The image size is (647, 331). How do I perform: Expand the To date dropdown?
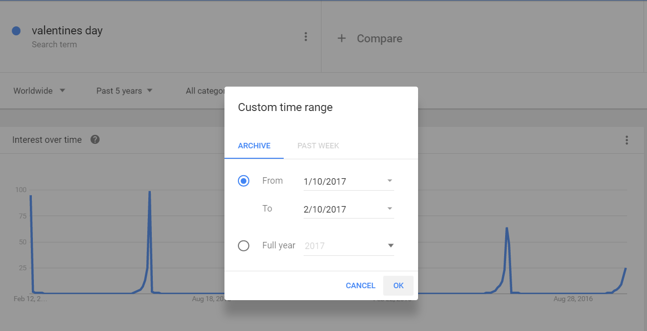point(390,209)
